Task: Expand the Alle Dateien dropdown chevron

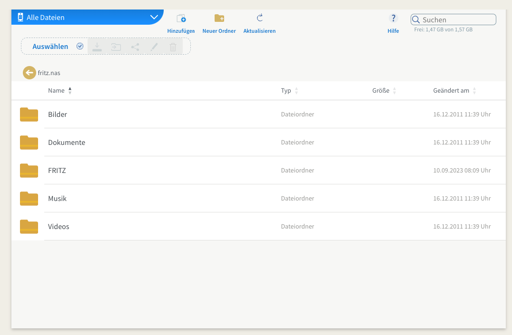Action: point(154,17)
